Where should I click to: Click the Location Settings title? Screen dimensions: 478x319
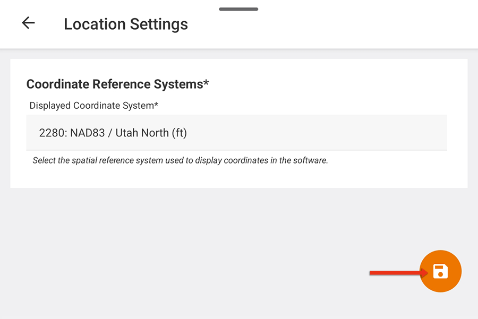click(126, 24)
